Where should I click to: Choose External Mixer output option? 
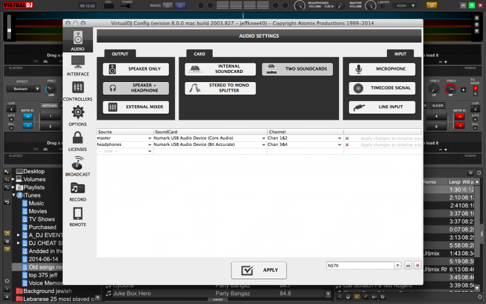136,108
